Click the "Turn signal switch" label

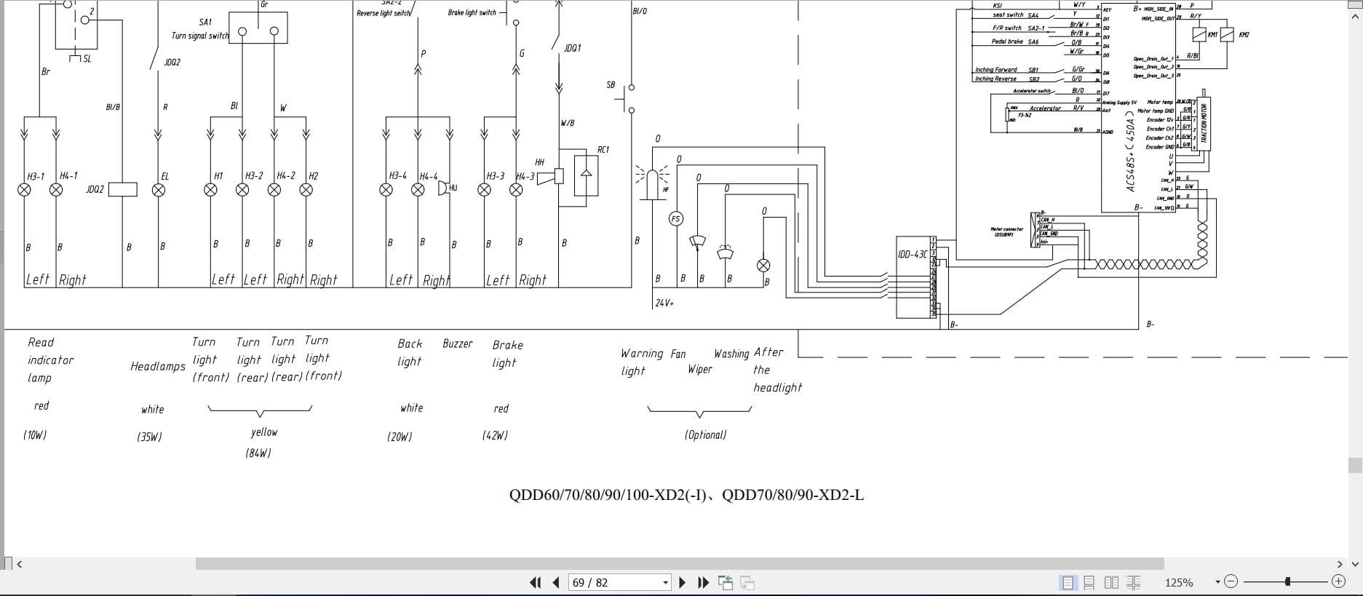point(200,36)
